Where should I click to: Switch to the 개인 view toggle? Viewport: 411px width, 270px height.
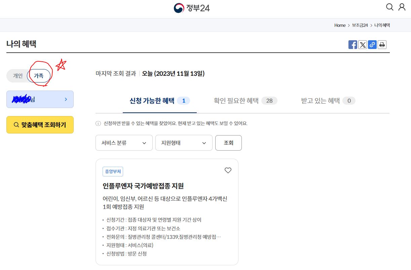tap(18, 75)
